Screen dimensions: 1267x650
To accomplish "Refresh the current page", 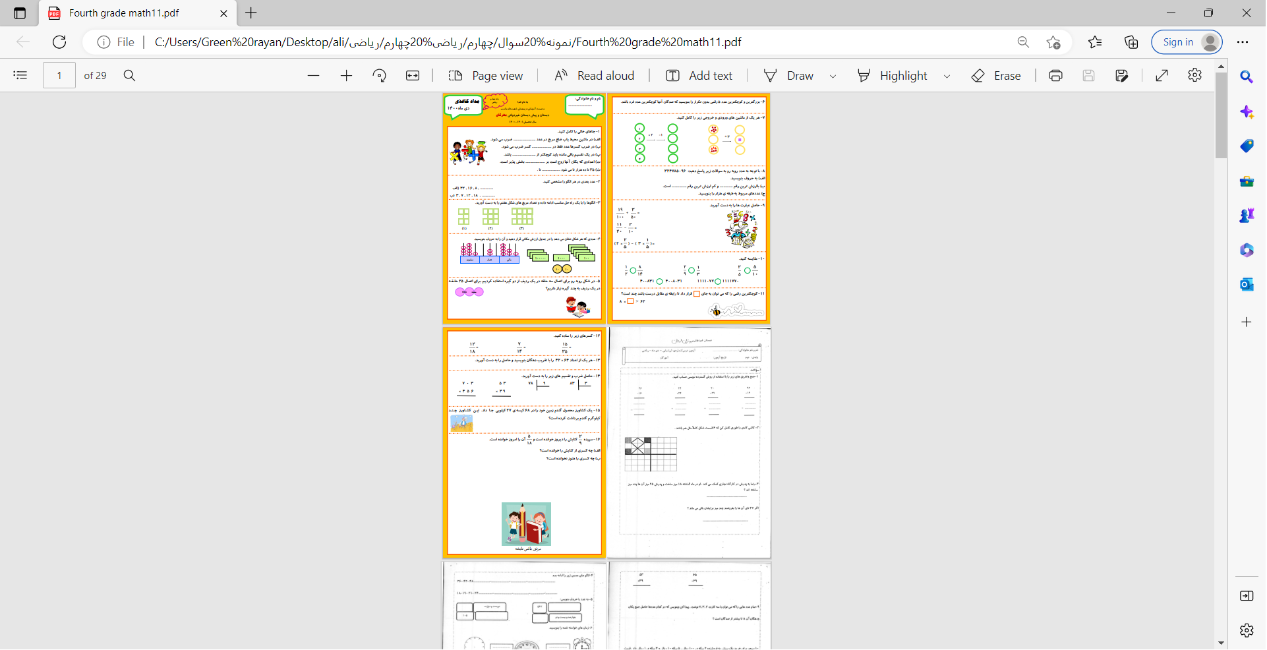I will point(59,42).
